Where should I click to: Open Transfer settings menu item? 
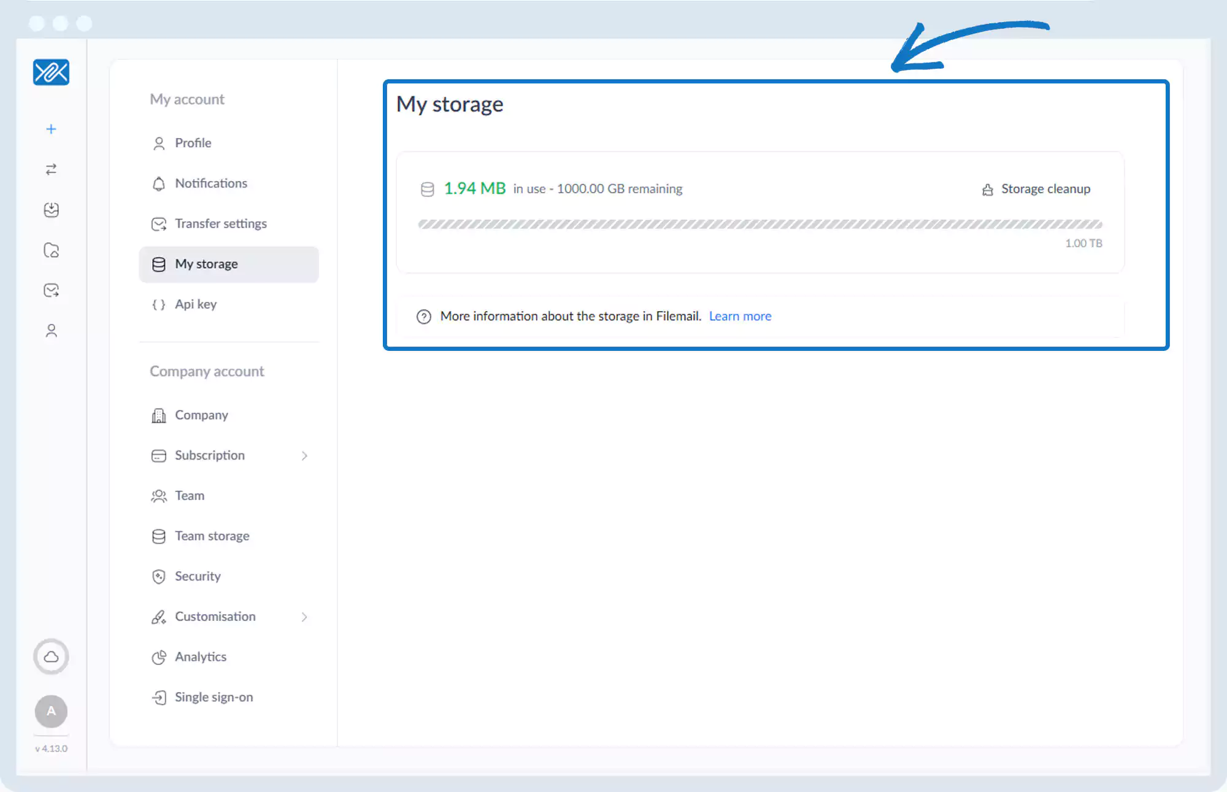(220, 224)
